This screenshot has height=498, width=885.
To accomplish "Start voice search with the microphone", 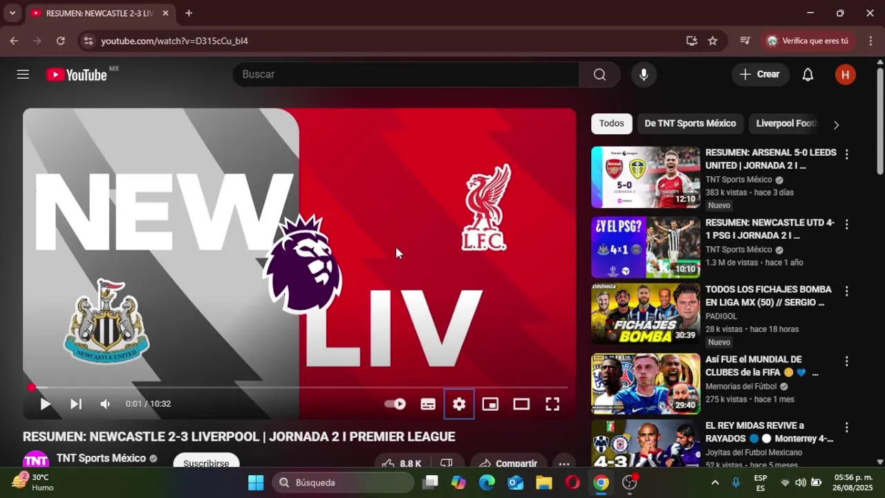I will (644, 75).
